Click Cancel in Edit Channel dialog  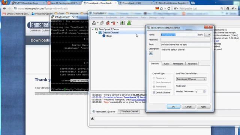click(188, 106)
